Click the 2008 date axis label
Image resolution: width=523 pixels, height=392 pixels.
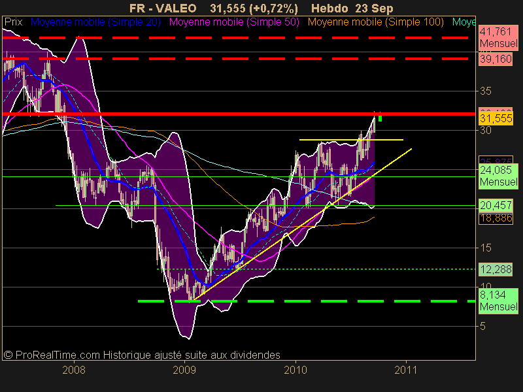[x=74, y=370]
